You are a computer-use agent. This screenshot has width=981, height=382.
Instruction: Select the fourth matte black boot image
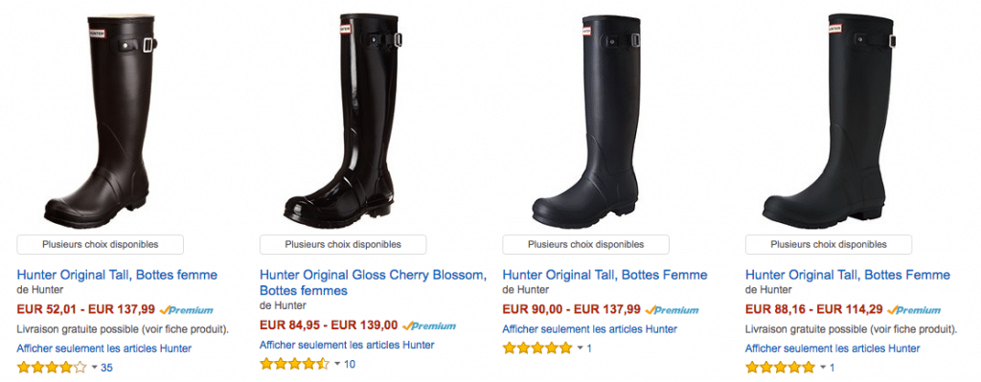click(829, 116)
